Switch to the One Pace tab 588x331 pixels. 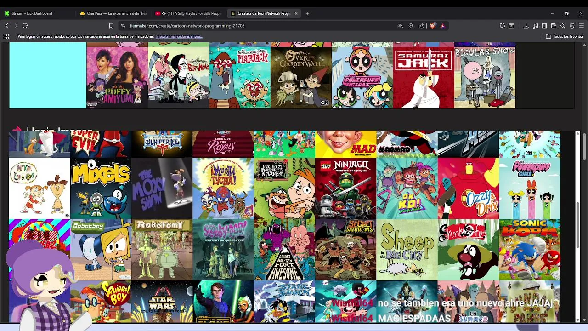pyautogui.click(x=113, y=13)
